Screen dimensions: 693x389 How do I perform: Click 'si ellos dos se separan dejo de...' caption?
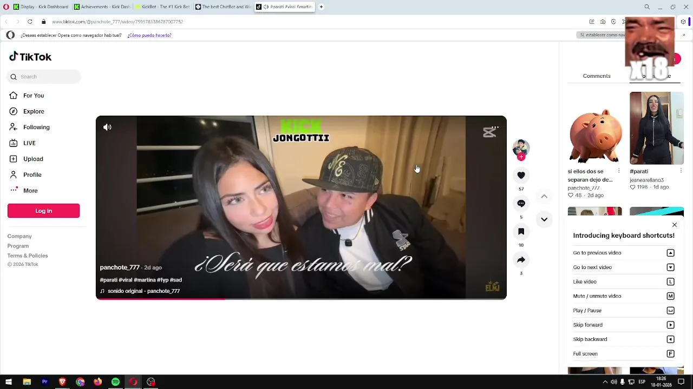590,176
